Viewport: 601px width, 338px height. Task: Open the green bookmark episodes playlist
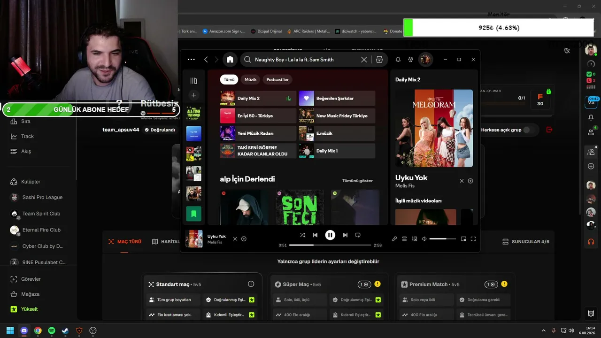[193, 214]
